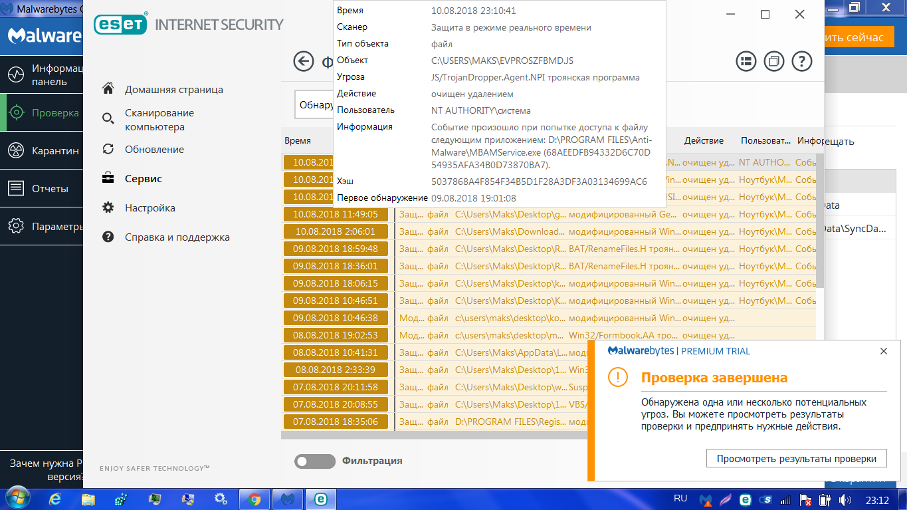The height and width of the screenshot is (510, 907).
Task: Go back using the ESET back arrow
Action: click(304, 62)
